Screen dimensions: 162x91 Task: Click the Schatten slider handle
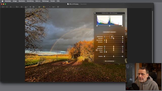106,42
